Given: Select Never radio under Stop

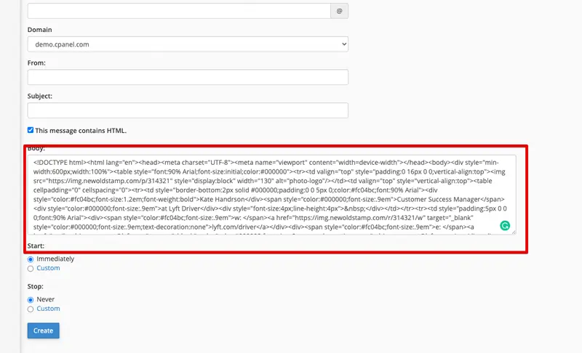Looking at the screenshot, I should pyautogui.click(x=31, y=300).
